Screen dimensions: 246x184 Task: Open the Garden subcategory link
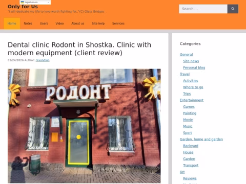(189, 159)
